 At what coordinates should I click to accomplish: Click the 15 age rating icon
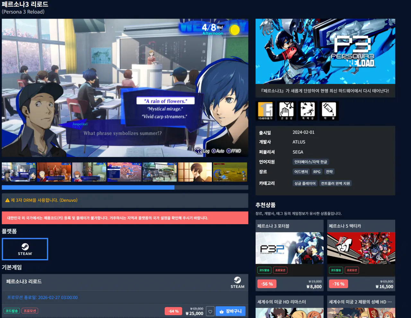click(x=265, y=111)
